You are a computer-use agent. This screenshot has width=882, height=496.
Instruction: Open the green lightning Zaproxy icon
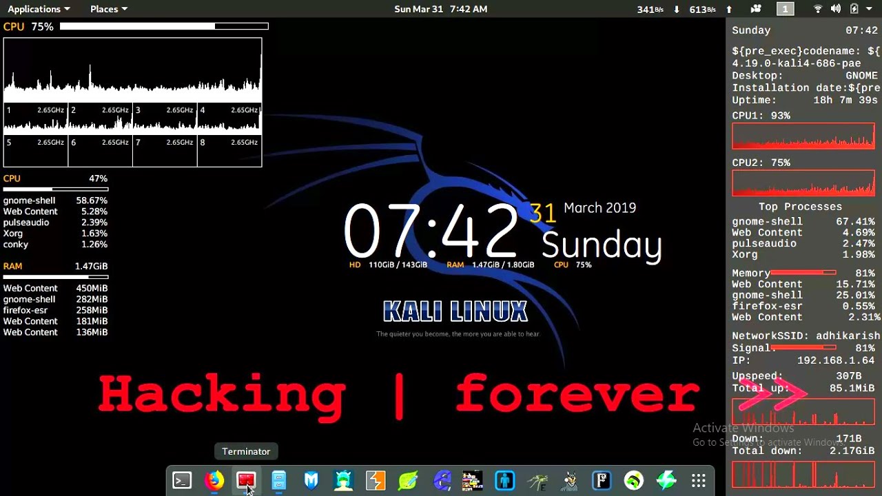(666, 480)
